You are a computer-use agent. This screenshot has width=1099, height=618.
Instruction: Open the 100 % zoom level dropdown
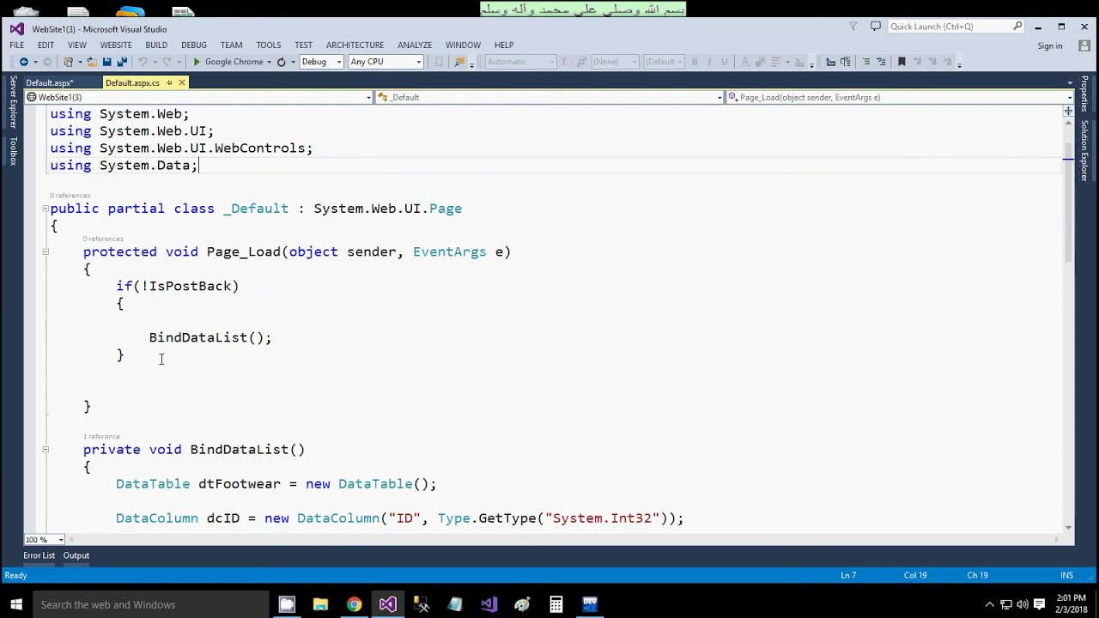(x=45, y=539)
